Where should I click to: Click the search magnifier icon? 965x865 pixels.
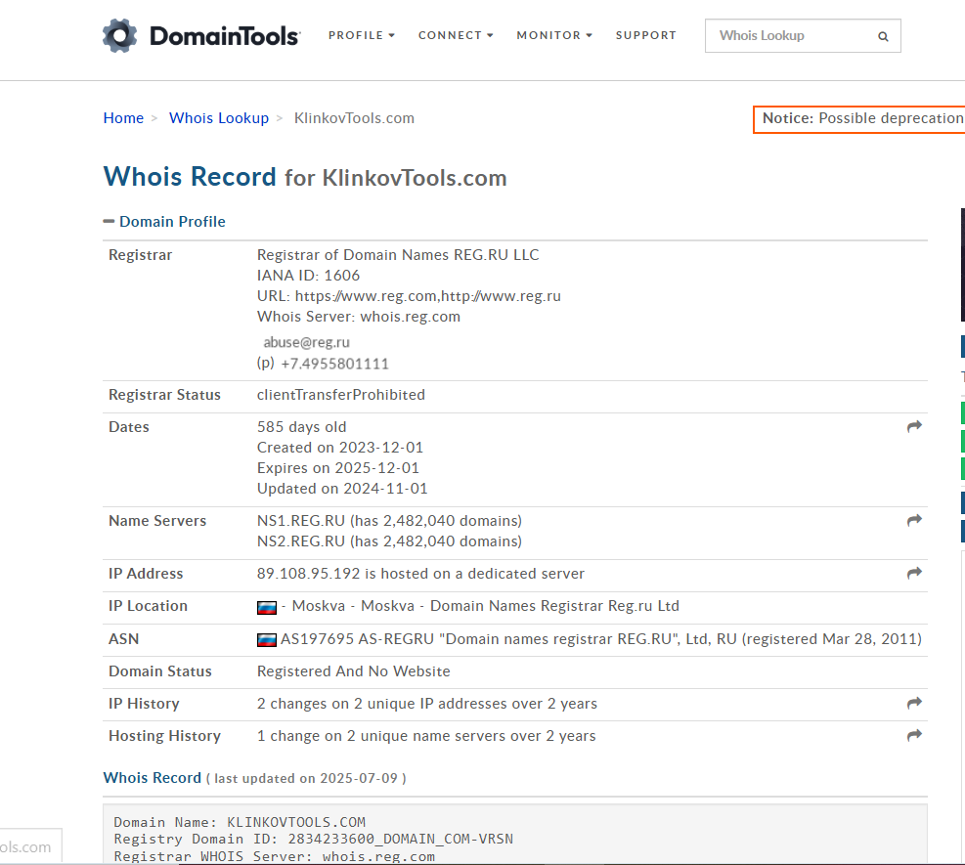pos(883,36)
